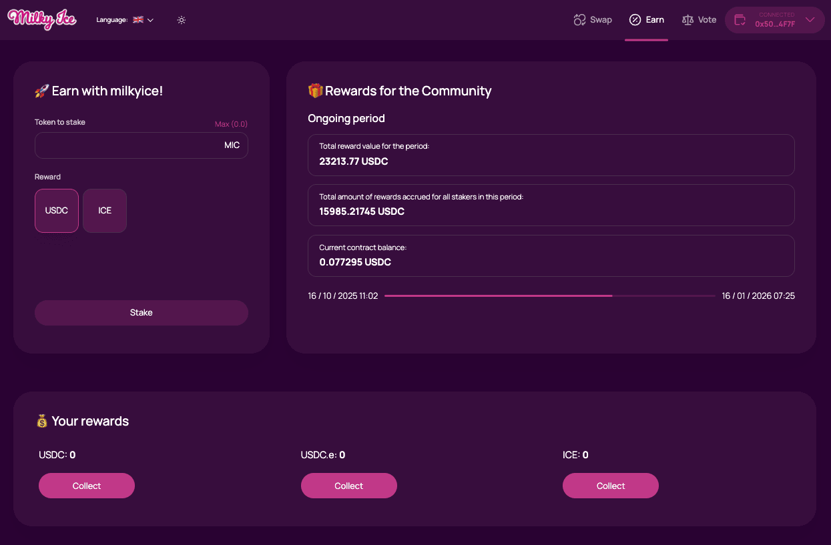Select ICE as the reward token
831x545 pixels.
point(104,210)
